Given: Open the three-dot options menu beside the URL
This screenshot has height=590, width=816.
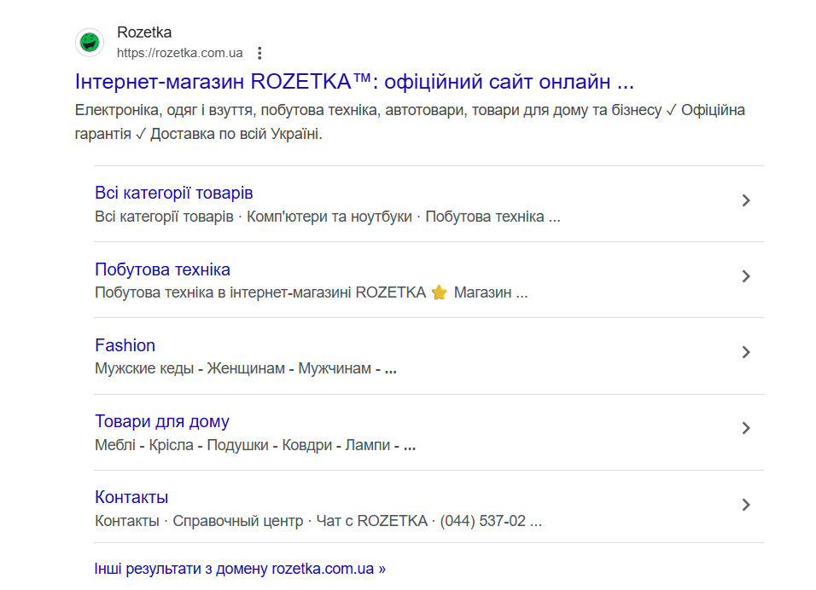Looking at the screenshot, I should coord(260,53).
